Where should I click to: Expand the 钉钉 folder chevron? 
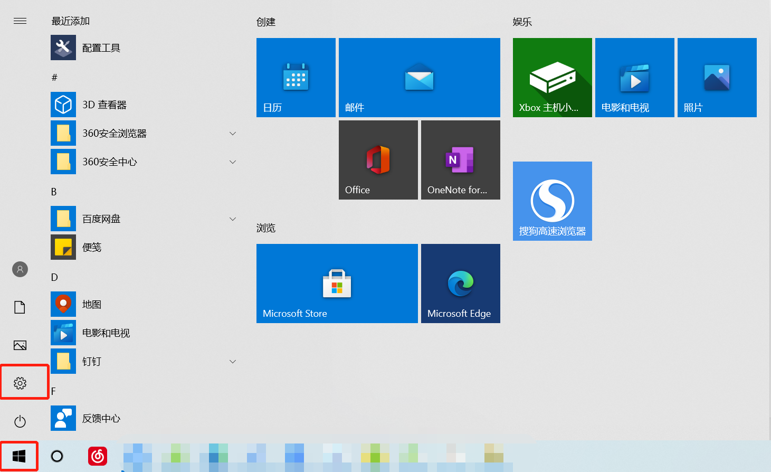pos(233,362)
